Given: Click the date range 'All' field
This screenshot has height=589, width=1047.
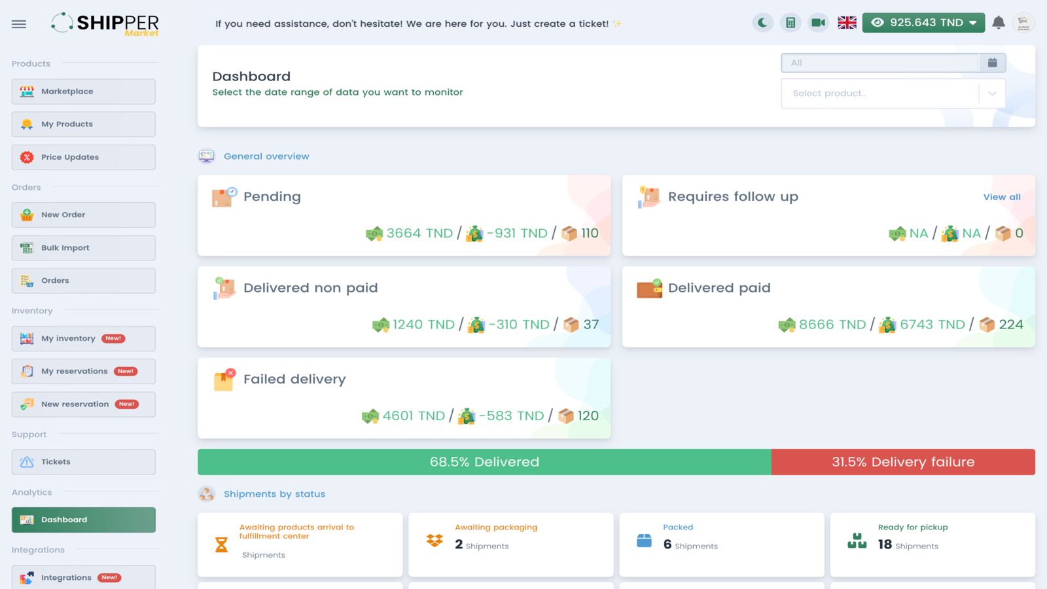Looking at the screenshot, I should [879, 63].
